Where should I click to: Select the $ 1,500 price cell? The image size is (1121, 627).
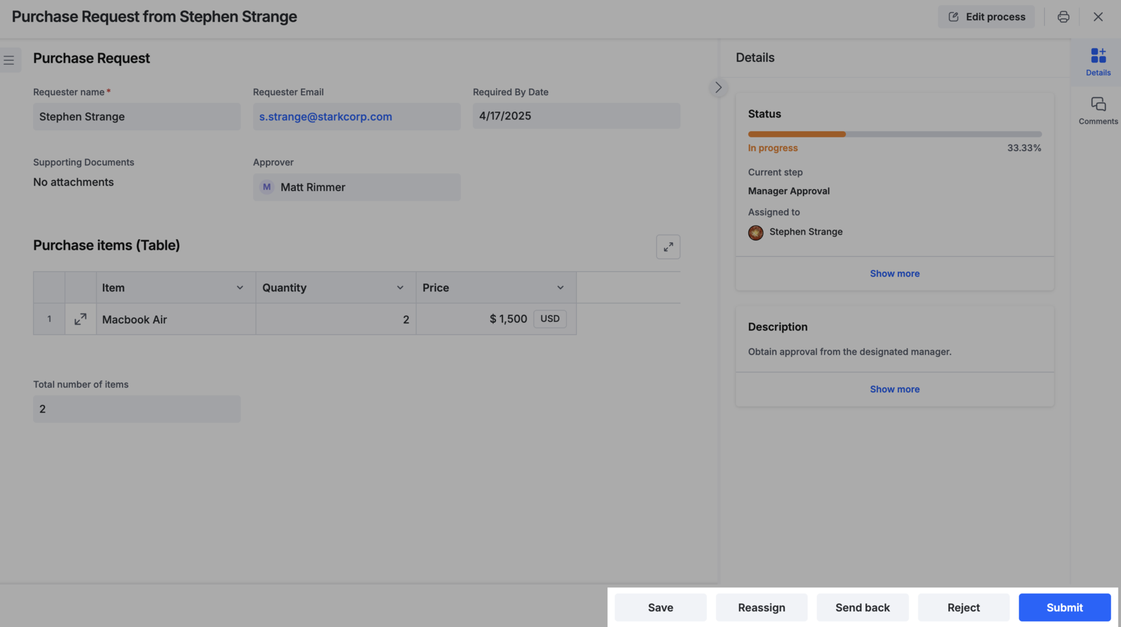point(496,319)
